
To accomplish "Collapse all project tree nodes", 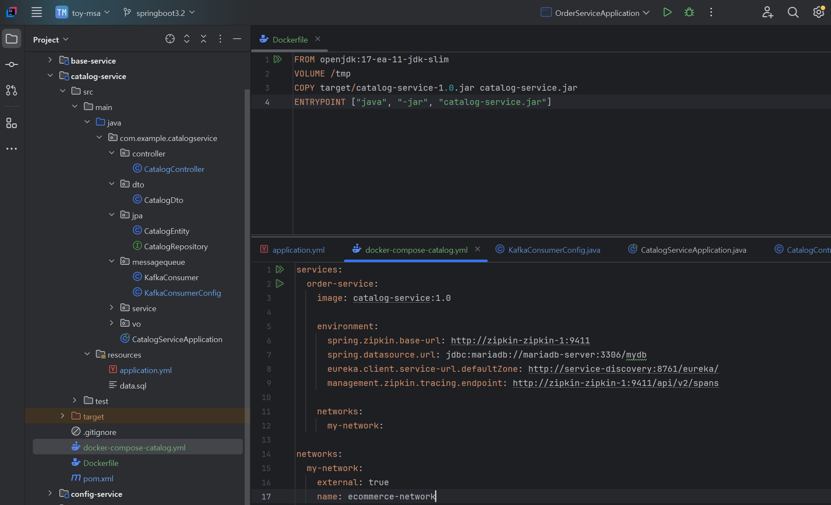I will tap(204, 39).
